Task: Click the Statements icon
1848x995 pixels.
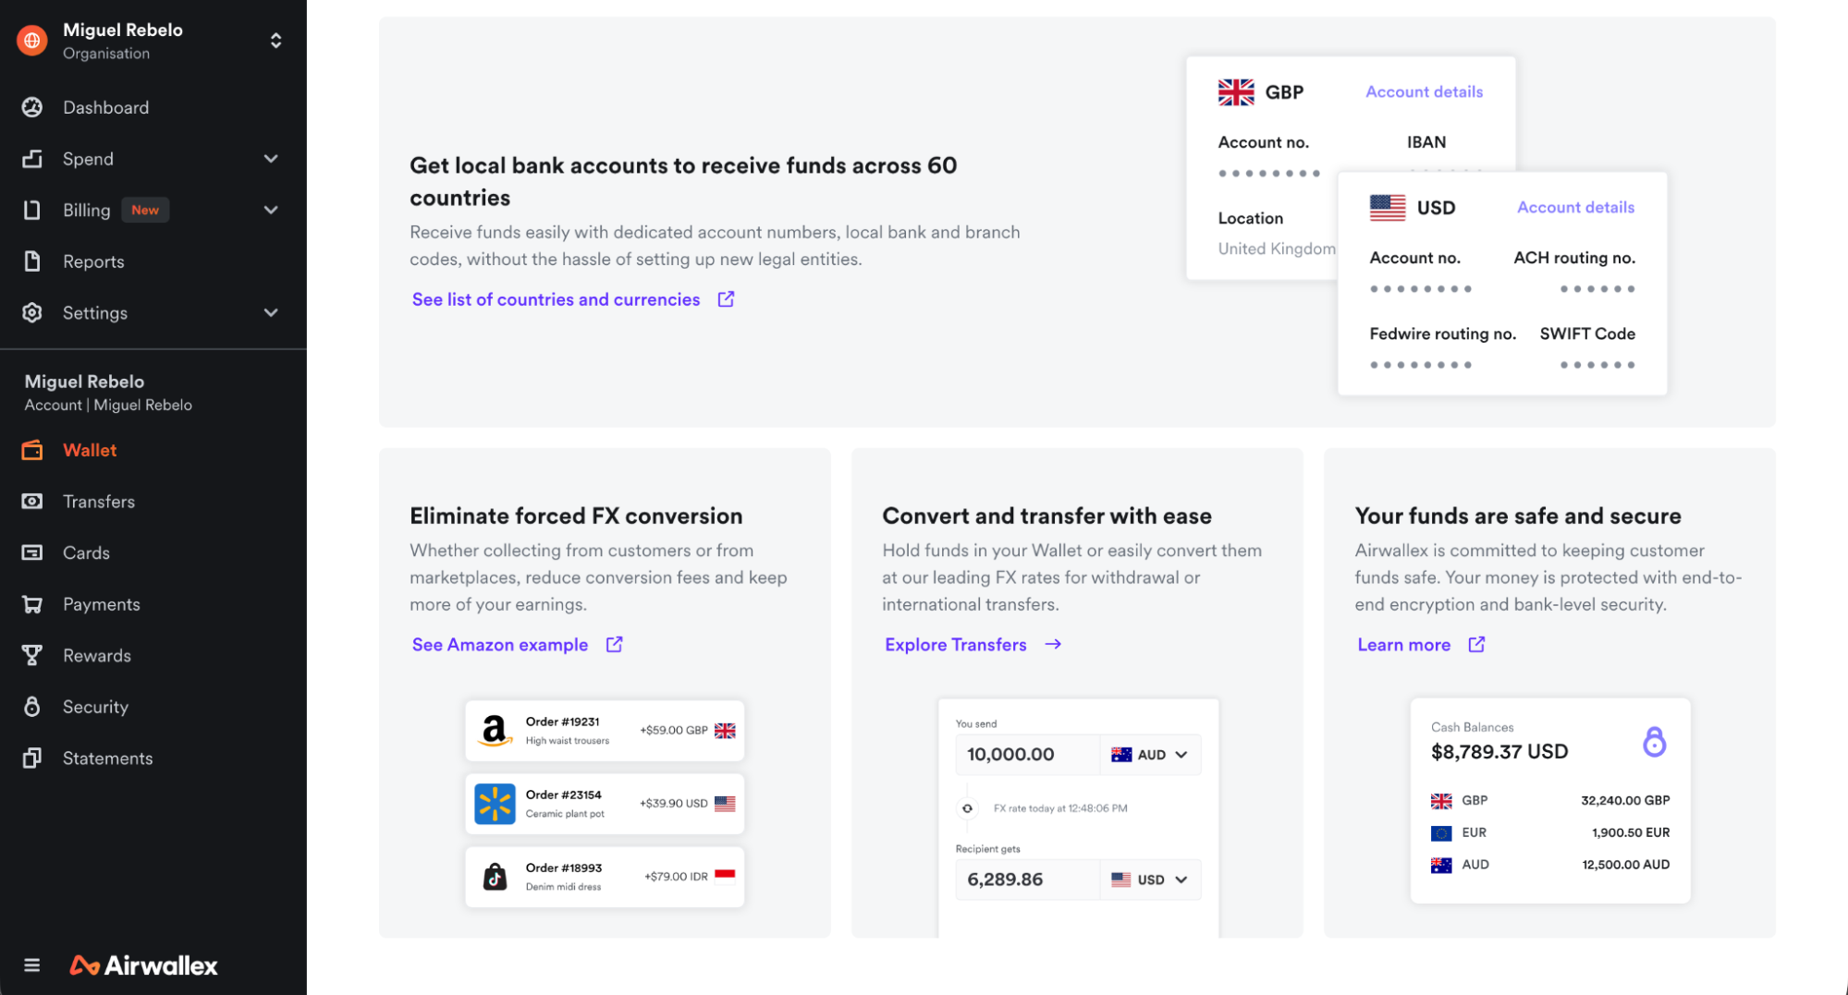Action: pos(32,758)
